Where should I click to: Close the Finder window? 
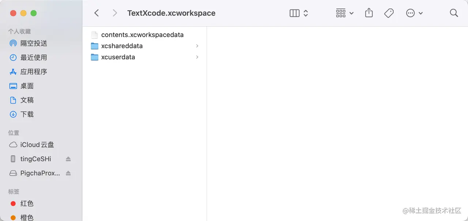pyautogui.click(x=13, y=13)
